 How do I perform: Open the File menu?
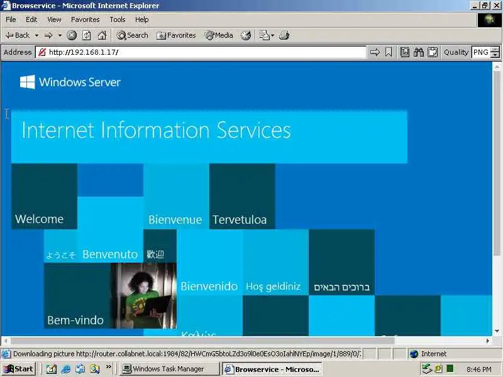(x=11, y=19)
